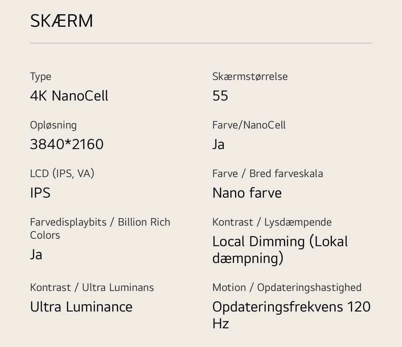Select the screen size value 55
The height and width of the screenshot is (347, 402).
[x=220, y=96]
